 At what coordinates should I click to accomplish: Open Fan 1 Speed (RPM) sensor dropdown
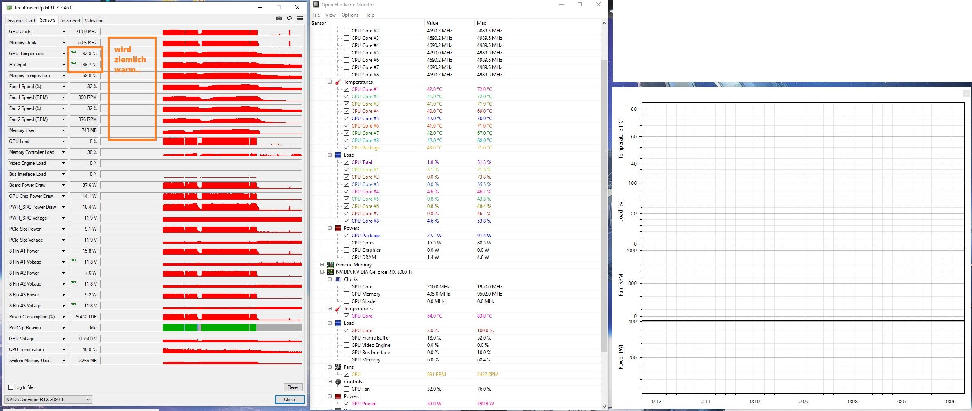click(63, 97)
